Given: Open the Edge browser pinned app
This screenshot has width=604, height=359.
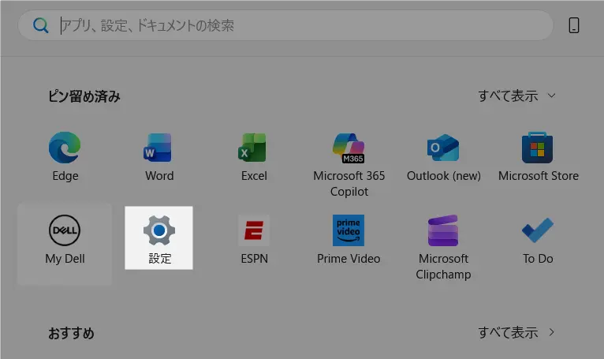Looking at the screenshot, I should click(x=65, y=156).
